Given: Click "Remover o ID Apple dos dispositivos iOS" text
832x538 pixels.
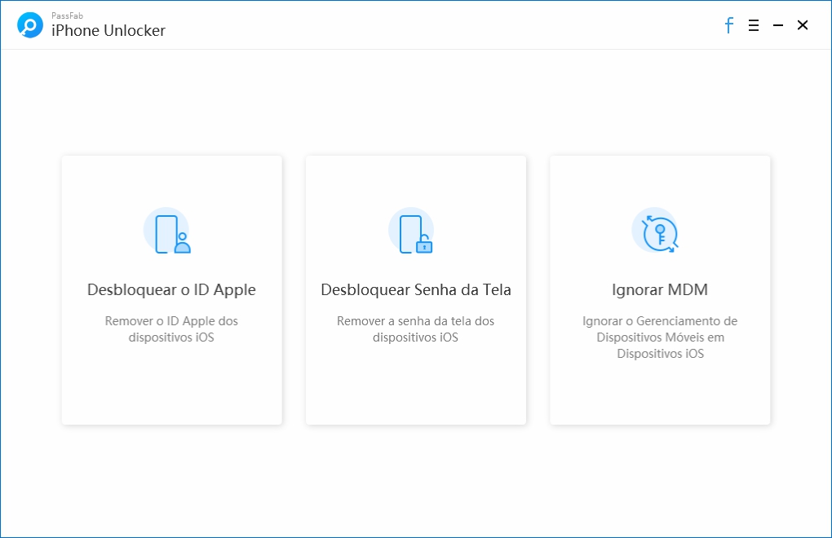Looking at the screenshot, I should (x=171, y=329).
